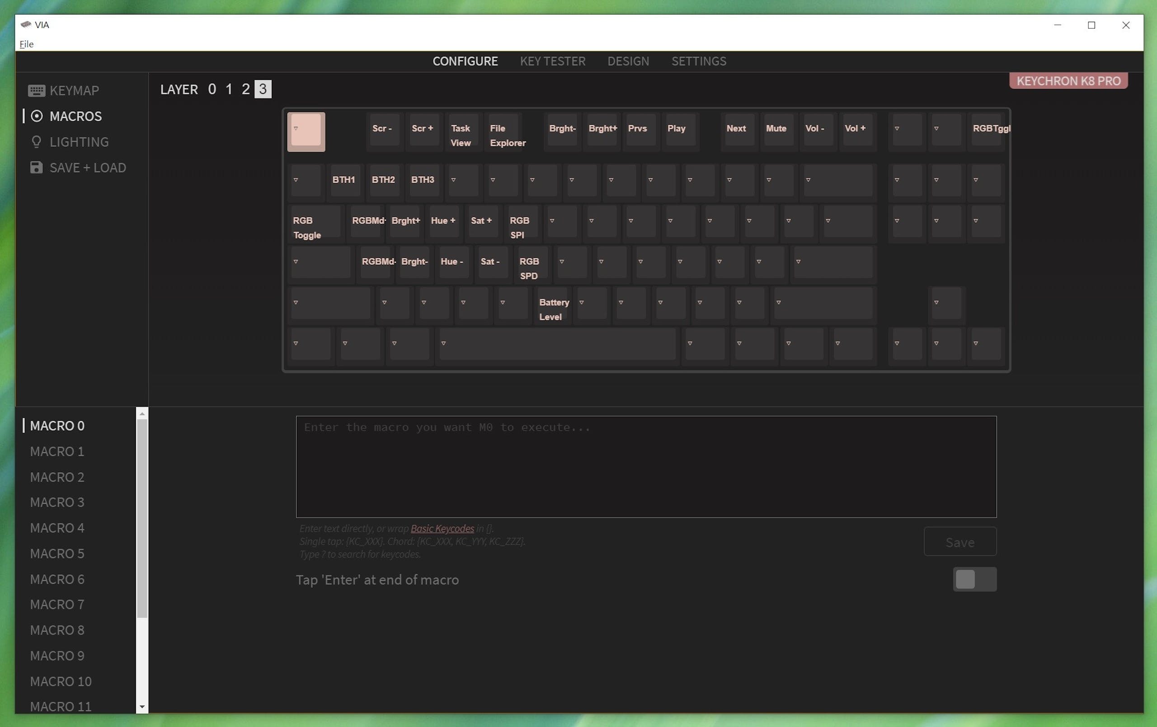Select the Hue + key
1157x727 pixels.
click(444, 224)
